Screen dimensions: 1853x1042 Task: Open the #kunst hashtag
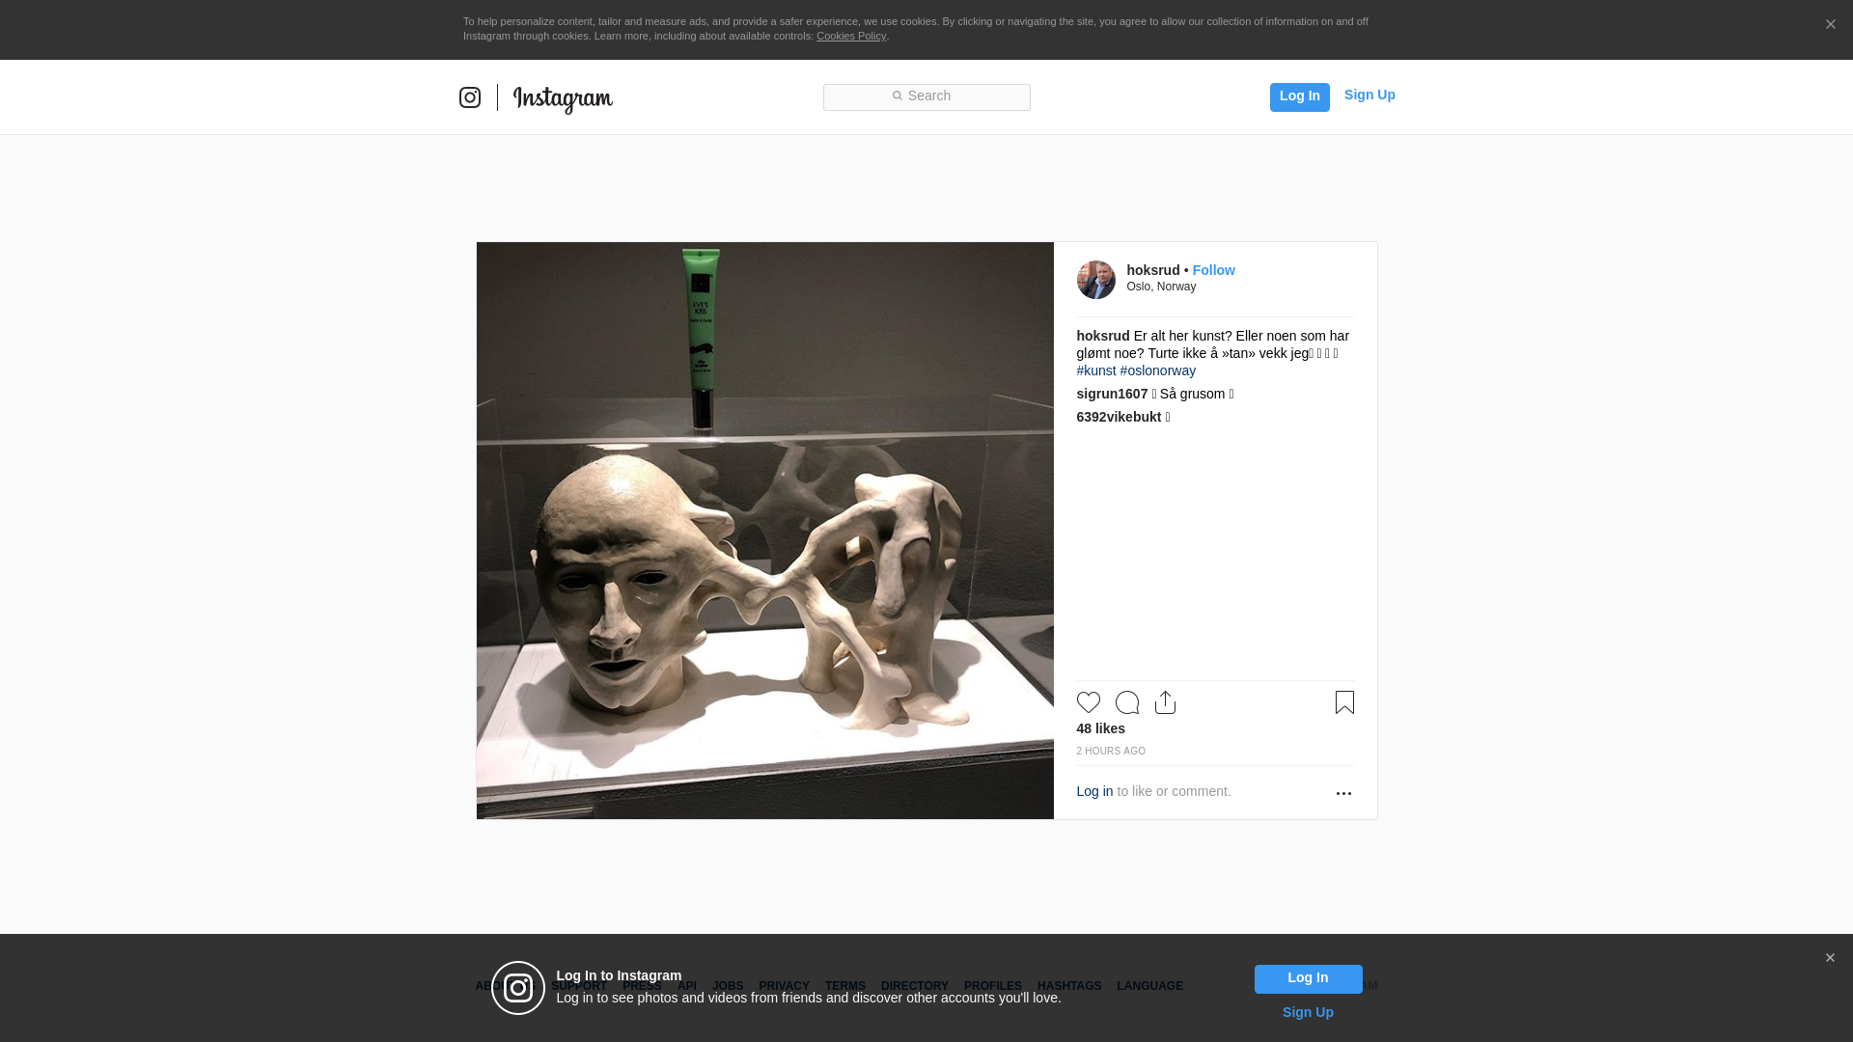1095,370
